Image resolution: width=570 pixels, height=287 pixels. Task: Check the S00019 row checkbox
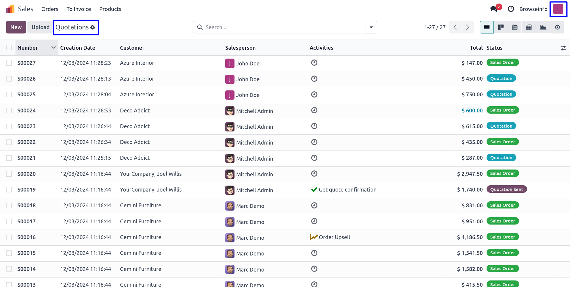pos(9,190)
